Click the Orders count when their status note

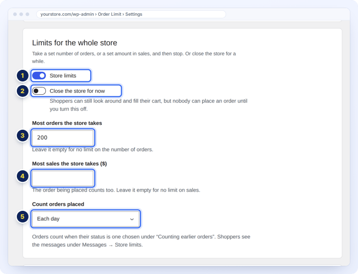click(141, 241)
